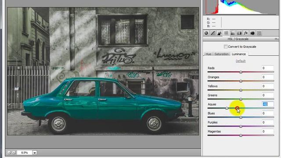
Task: Open the zoom level dropdown arrow
Action: click(35, 153)
